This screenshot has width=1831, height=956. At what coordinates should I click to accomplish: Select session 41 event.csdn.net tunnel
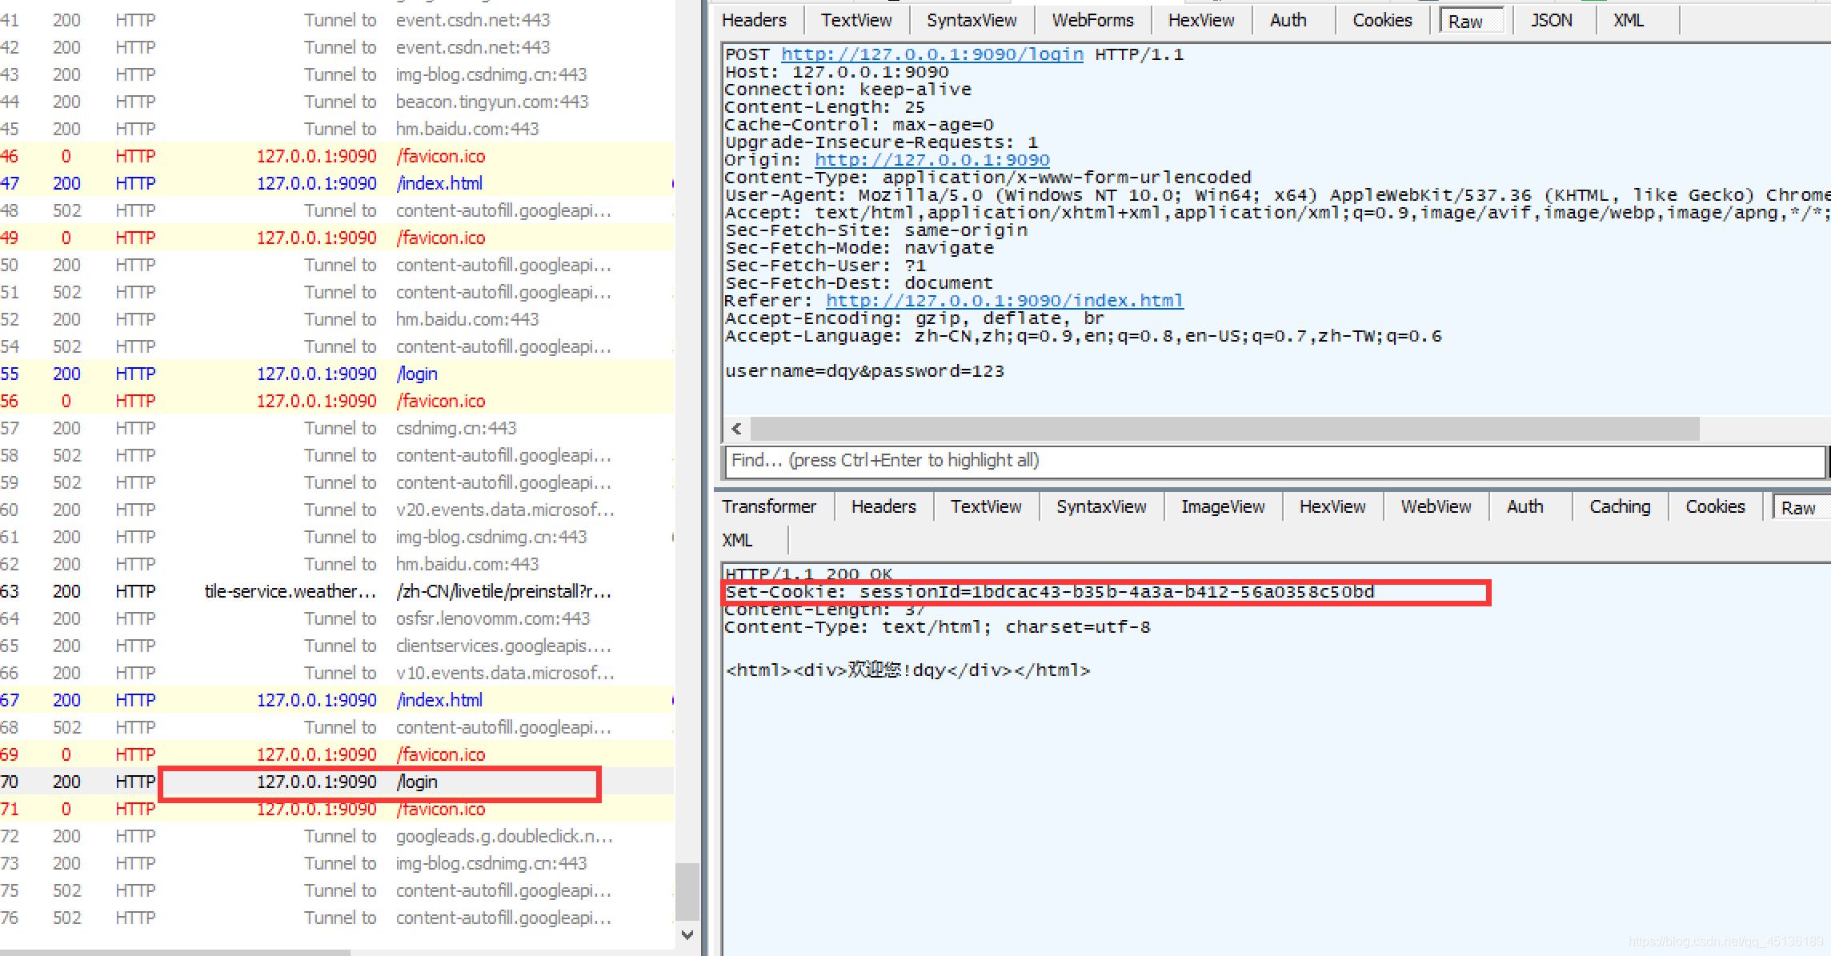336,20
